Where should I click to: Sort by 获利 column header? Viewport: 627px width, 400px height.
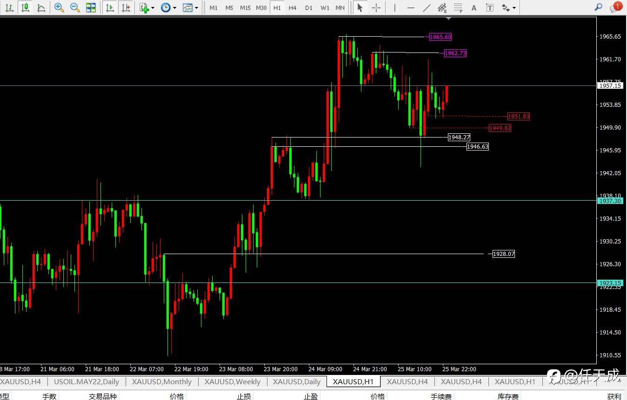click(x=614, y=396)
